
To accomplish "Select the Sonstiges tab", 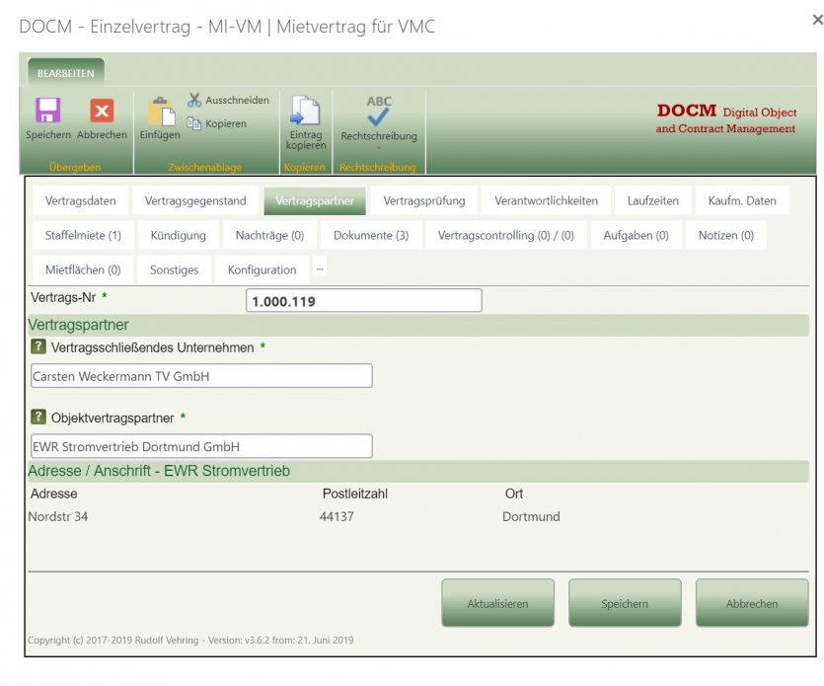I will click(x=174, y=269).
